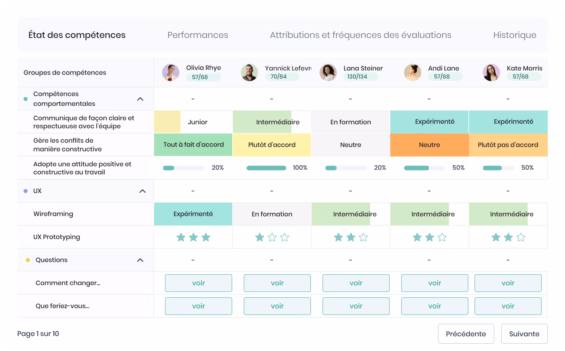Click Kate Morris's avatar image

coord(491,73)
